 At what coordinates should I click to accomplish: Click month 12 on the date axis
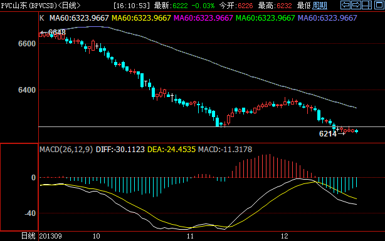(284, 236)
